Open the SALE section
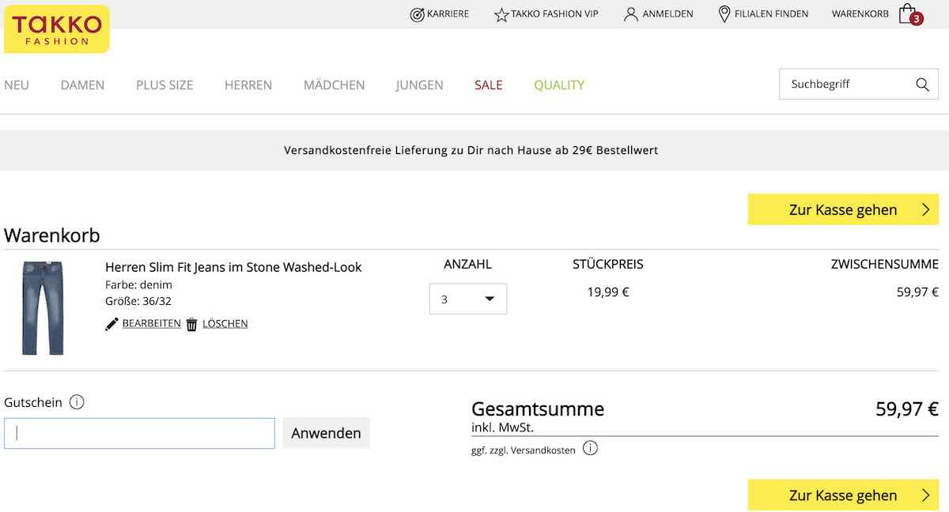949x512 pixels. [x=488, y=85]
